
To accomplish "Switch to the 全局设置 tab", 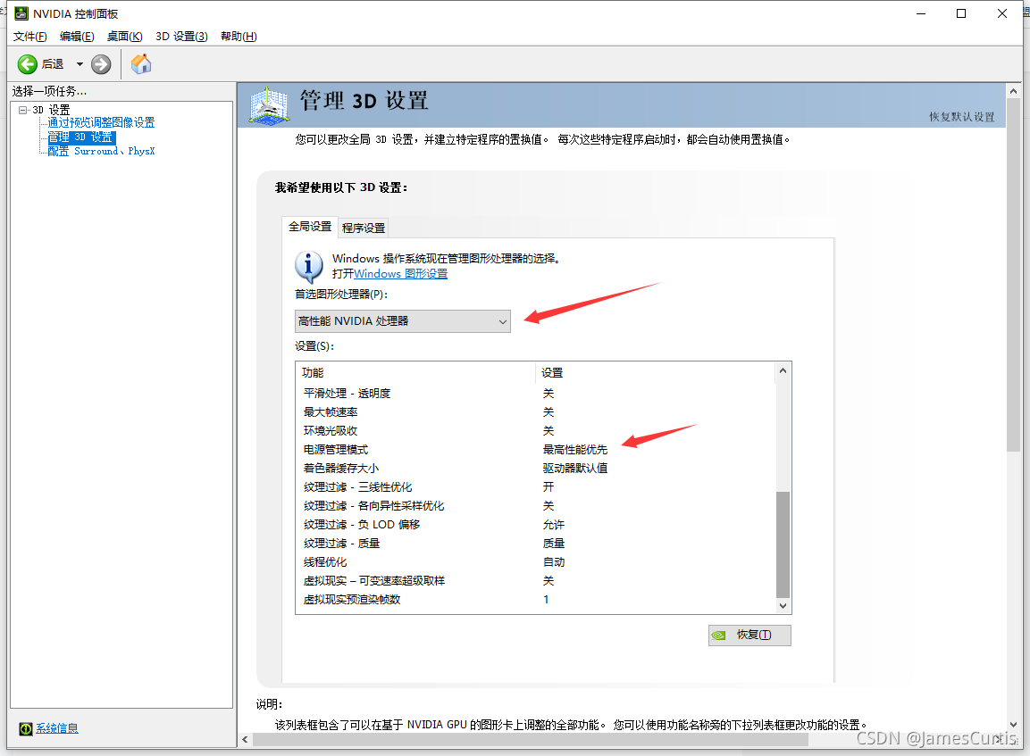I will click(x=310, y=227).
